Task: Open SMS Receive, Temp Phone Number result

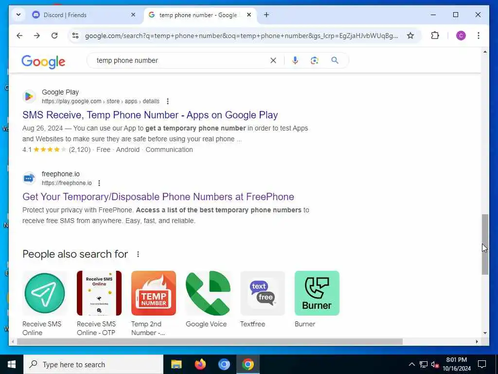Action: (x=150, y=115)
